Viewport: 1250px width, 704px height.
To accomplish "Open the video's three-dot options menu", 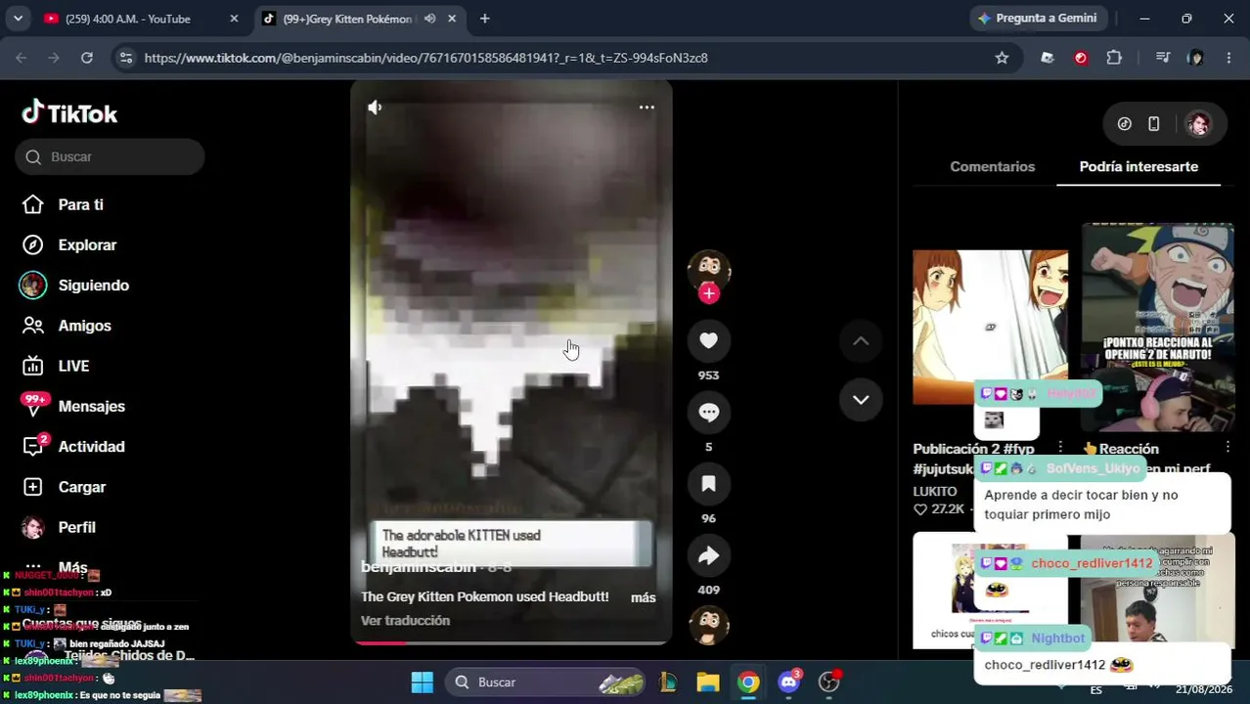I will [x=647, y=107].
